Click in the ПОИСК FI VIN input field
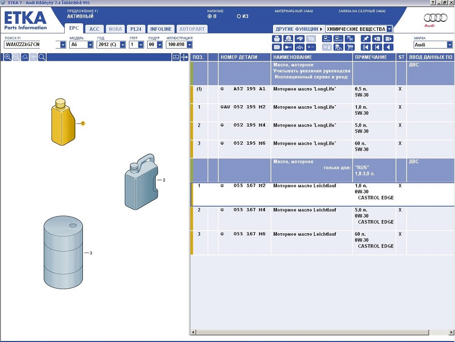Screen dimensions: 455x342 32,45
